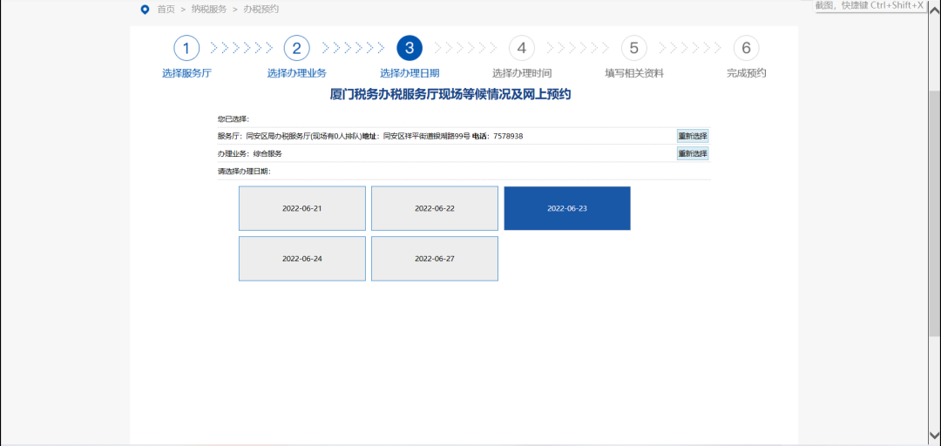Click 重新选择 button for 办理业务 row

pos(693,153)
